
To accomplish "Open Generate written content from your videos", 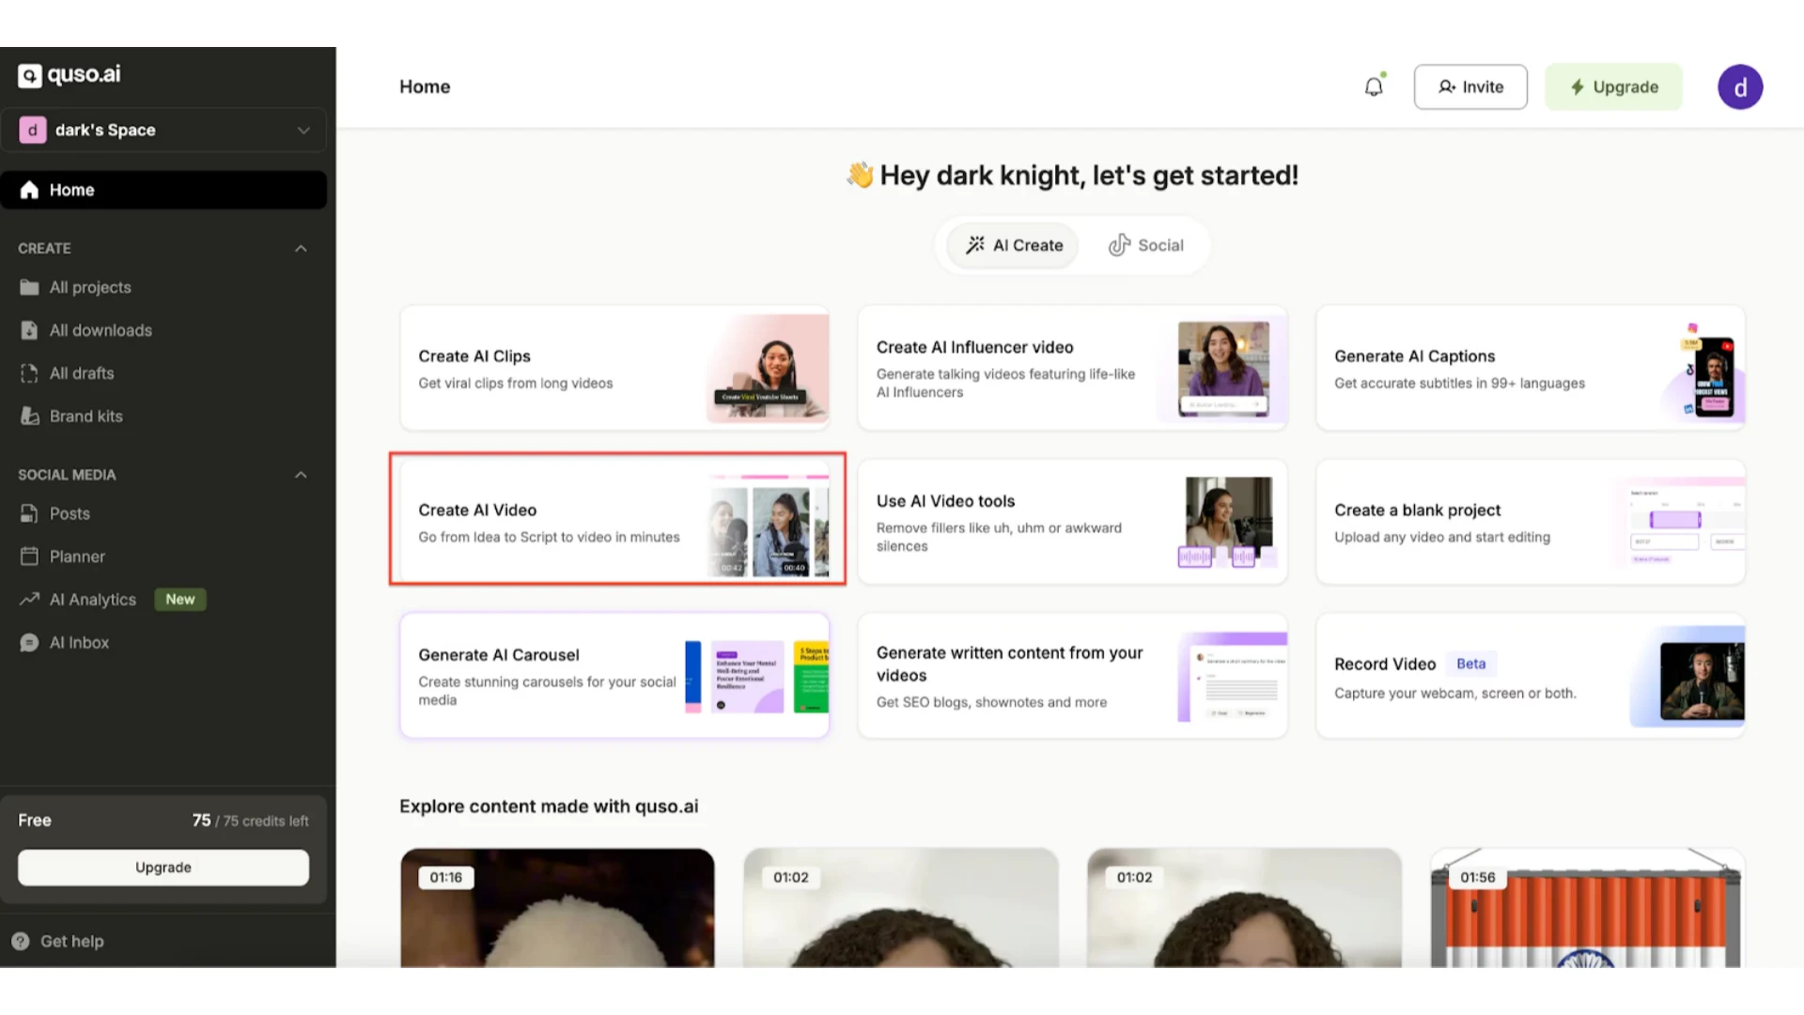I will tap(1072, 676).
